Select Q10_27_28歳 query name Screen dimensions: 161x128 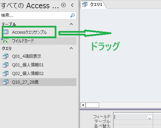pos(25,82)
